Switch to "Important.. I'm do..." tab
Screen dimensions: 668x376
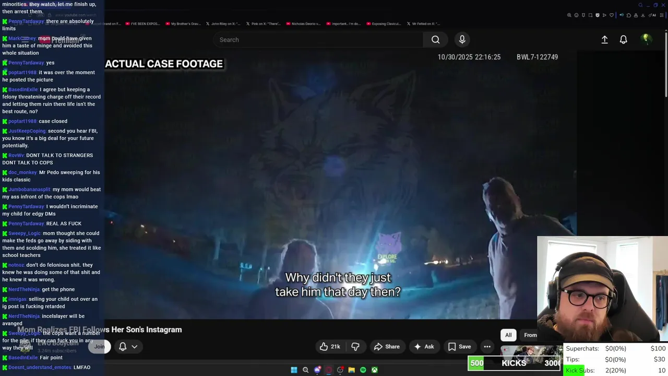343,23
